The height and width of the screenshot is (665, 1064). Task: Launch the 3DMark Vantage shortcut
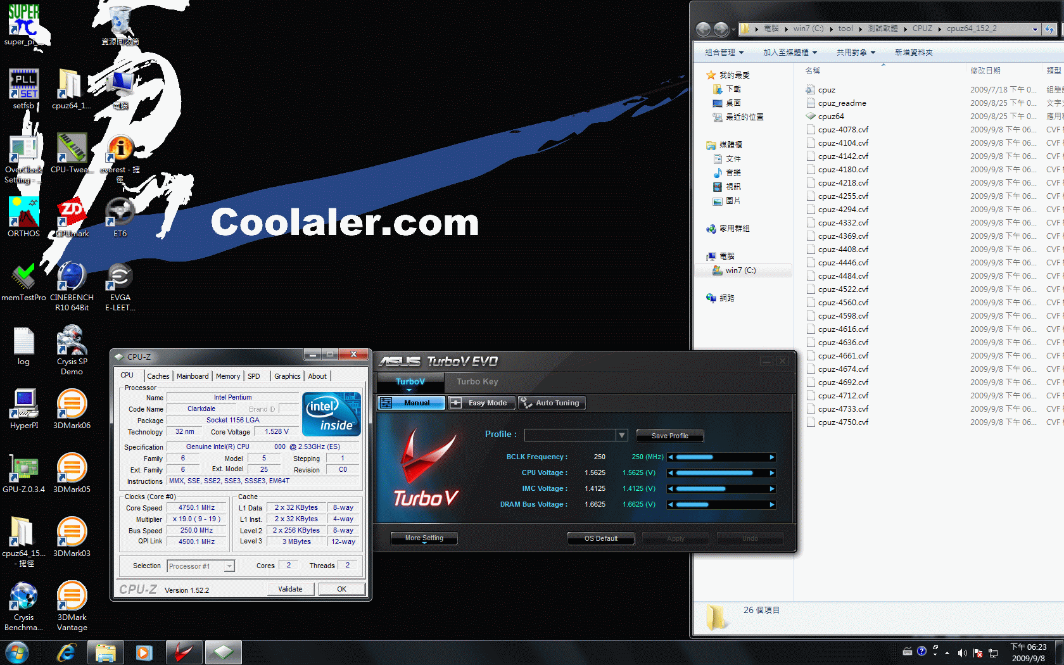72,606
